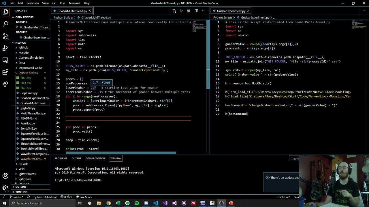The width and height of the screenshot is (369, 207).
Task: Open the Terminal menu
Action: 74,3
